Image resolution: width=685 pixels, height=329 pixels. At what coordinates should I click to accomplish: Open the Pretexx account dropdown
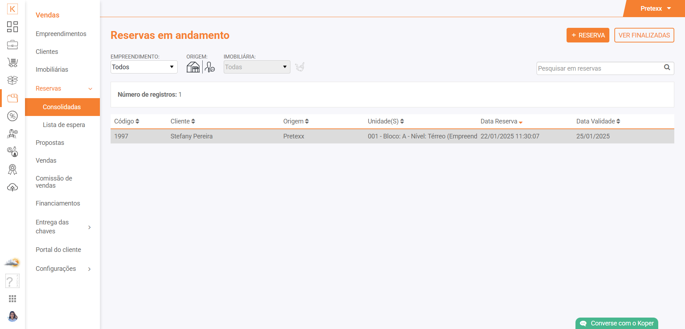click(x=655, y=9)
